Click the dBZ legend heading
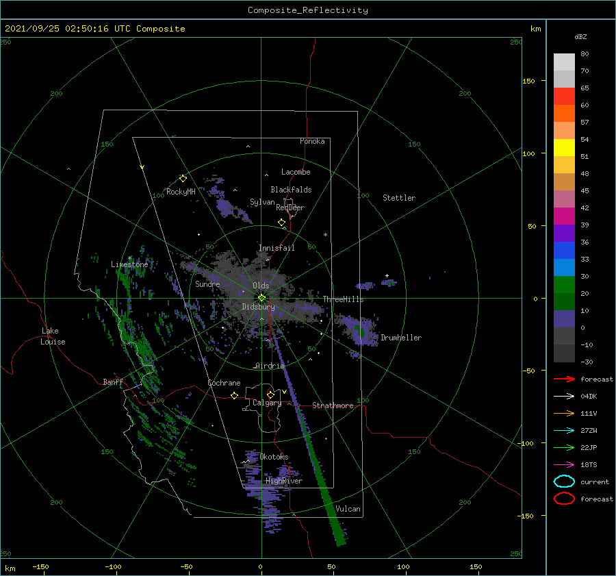This screenshot has width=616, height=576. click(580, 36)
